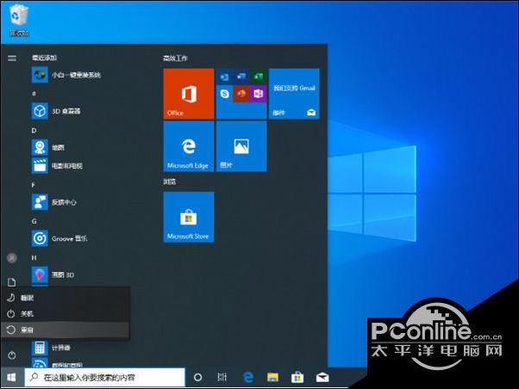Viewport: 519px width, 389px height.
Task: Open the Recycle Bin desktop icon
Action: tap(19, 20)
